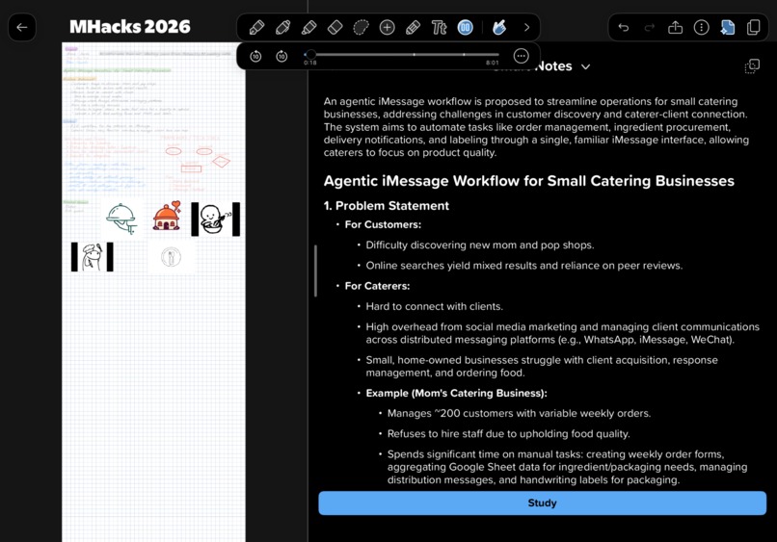Click 'Agentic iMessage Workflow' main heading

(528, 181)
